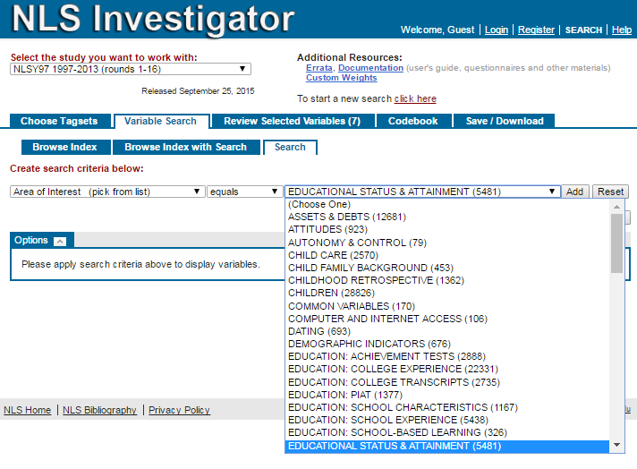Image resolution: width=637 pixels, height=469 pixels.
Task: Open Browse Index with Search sub-tab
Action: 186,147
